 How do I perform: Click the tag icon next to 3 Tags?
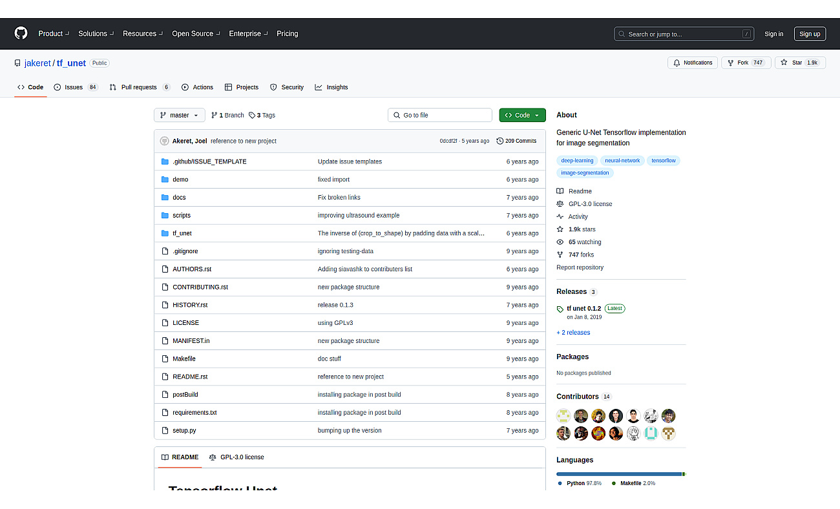[x=252, y=115]
